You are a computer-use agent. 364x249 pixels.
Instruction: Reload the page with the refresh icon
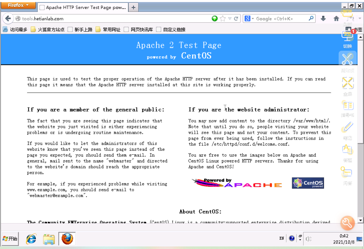pos(236,19)
